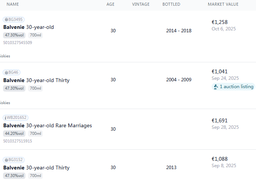Click the BG3152 bottle ID badge
This screenshot has width=256, height=182.
pos(14,160)
